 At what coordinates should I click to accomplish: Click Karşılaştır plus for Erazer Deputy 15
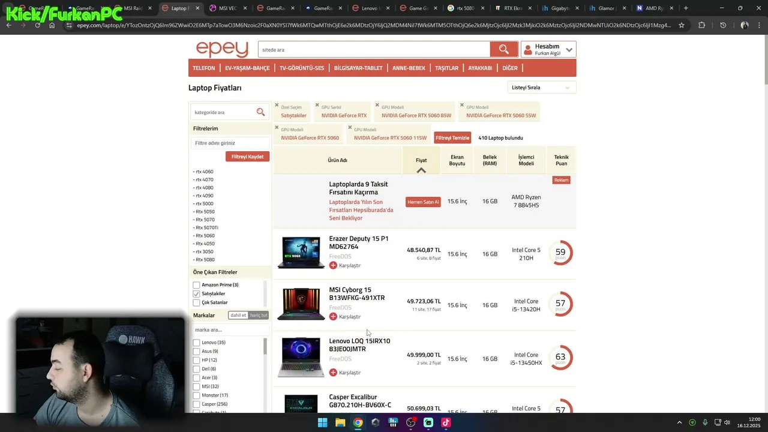pos(333,265)
